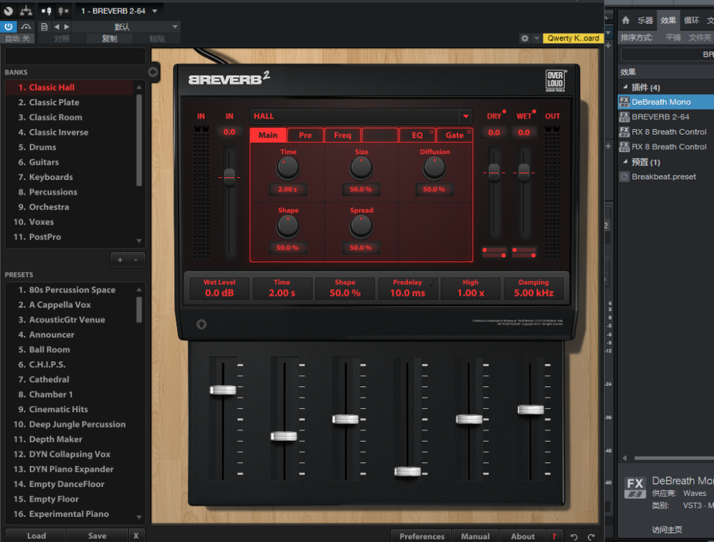Open the dropdown arrow next to gear

pos(536,38)
